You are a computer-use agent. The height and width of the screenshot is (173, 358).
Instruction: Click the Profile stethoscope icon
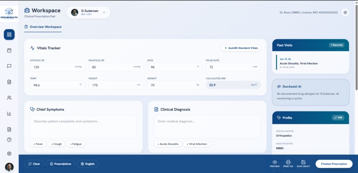279,118
